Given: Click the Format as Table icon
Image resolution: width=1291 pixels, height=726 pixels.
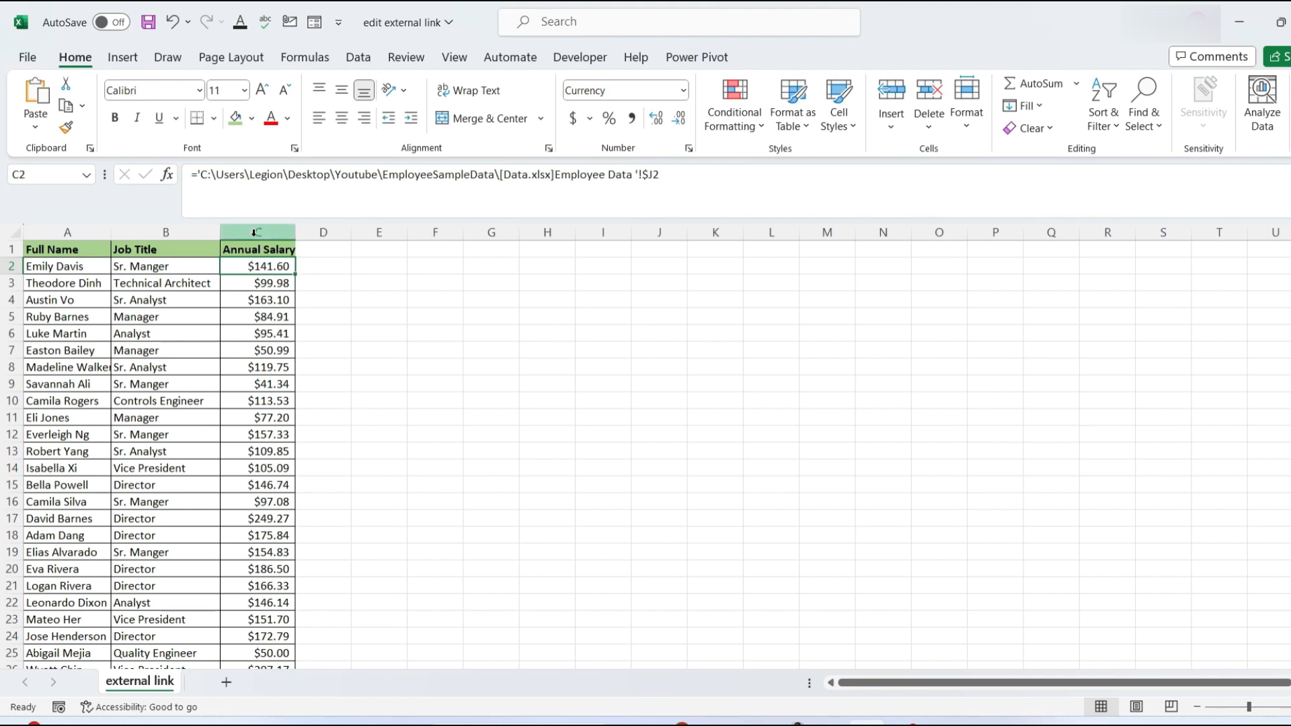Looking at the screenshot, I should [x=793, y=91].
